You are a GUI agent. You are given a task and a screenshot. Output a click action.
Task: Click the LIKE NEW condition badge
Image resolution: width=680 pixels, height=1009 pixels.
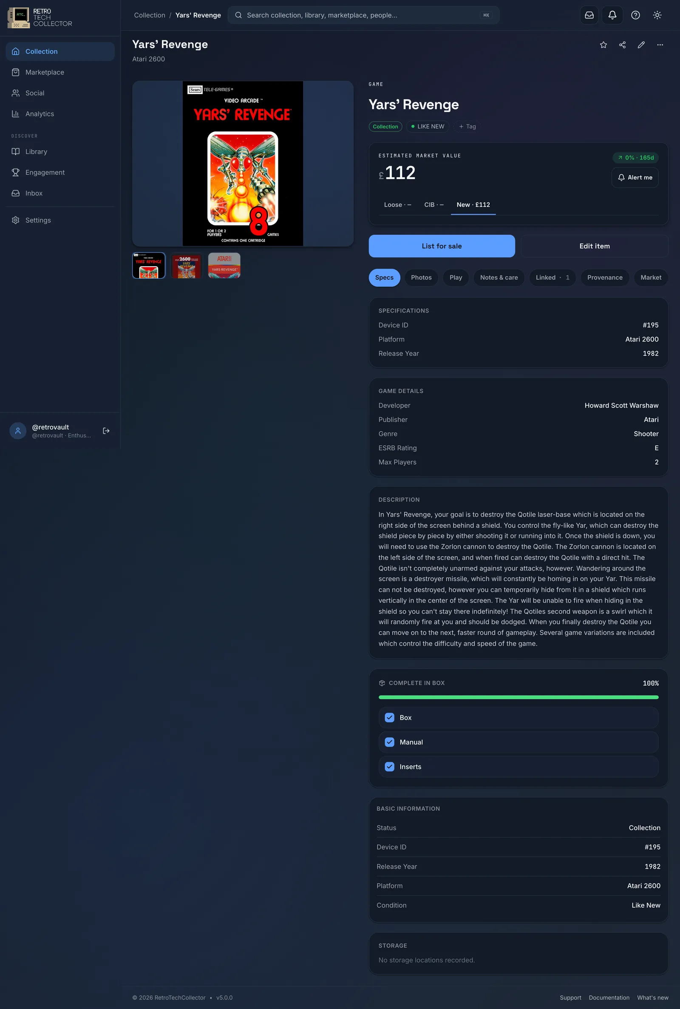(x=428, y=127)
